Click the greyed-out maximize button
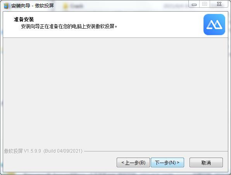Screen dimensions: 231x175 click(x=205, y=4)
